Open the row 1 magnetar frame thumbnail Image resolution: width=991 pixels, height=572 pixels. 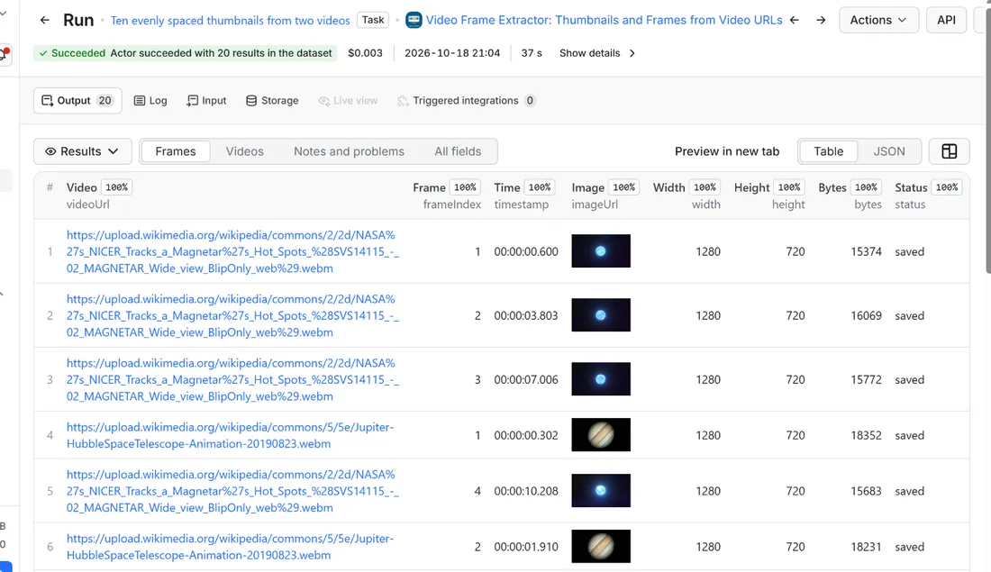click(600, 251)
